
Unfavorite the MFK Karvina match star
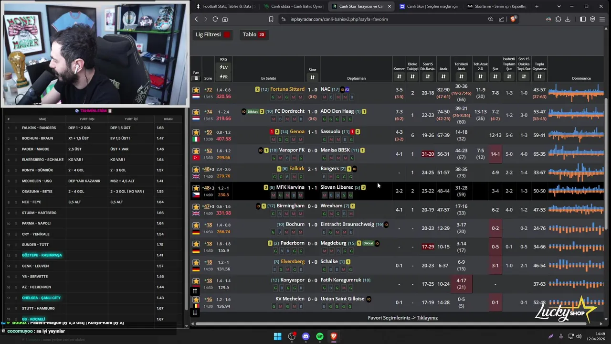[196, 188]
